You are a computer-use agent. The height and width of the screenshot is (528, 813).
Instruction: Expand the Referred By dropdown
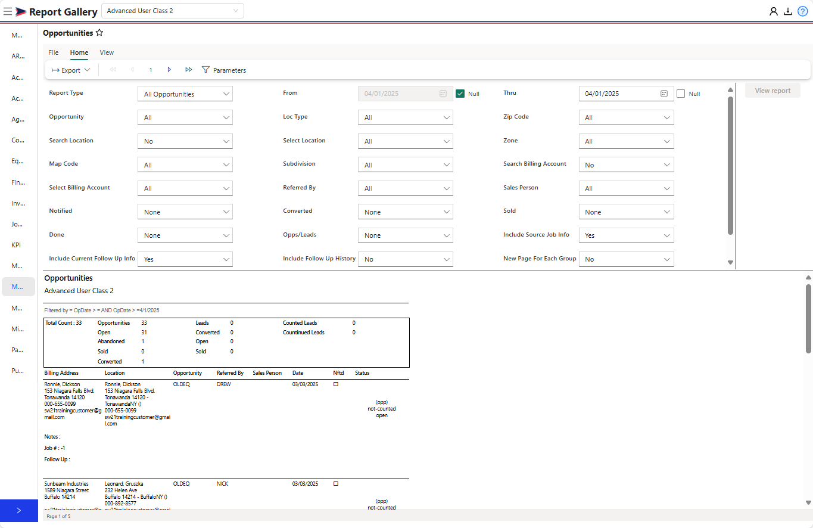tap(406, 188)
